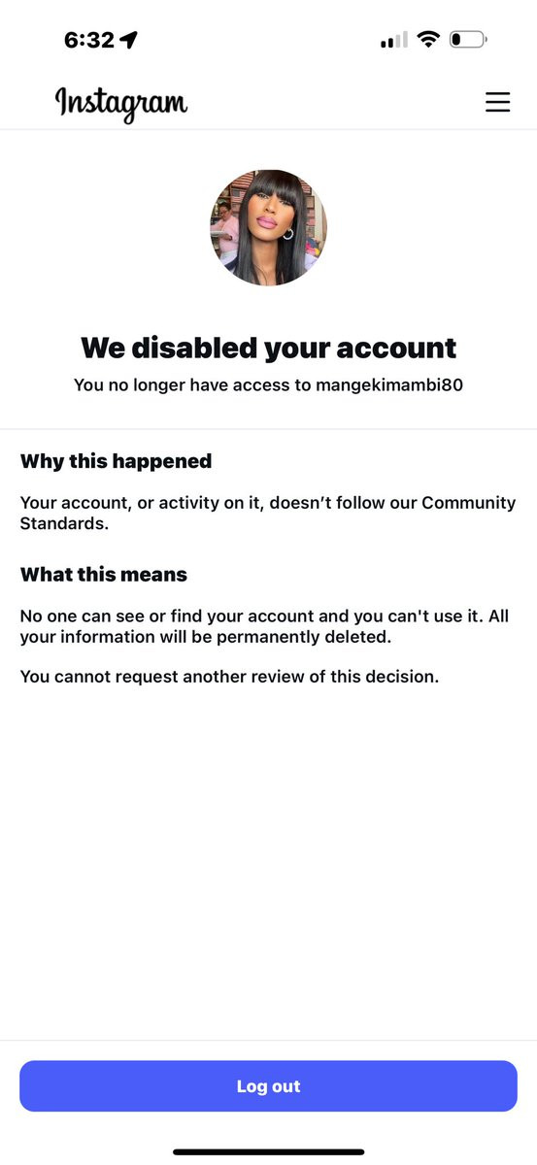Tap the Wi-Fi status icon
Viewport: 537px width, 1165px height.
tap(428, 40)
